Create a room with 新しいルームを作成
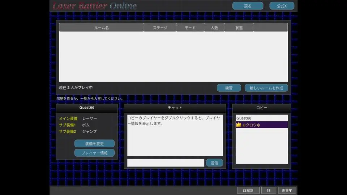Screen dimensions: 347x195 266,88
